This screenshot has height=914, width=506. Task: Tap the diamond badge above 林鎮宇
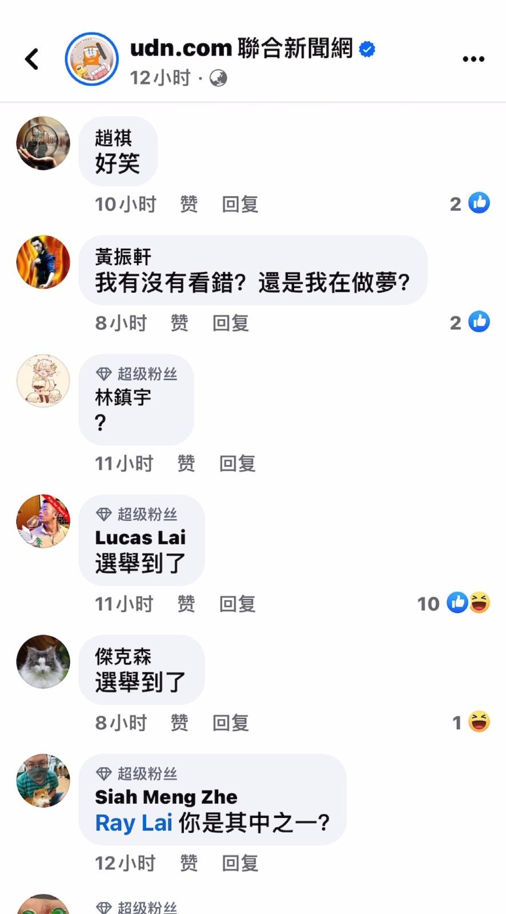(x=103, y=374)
